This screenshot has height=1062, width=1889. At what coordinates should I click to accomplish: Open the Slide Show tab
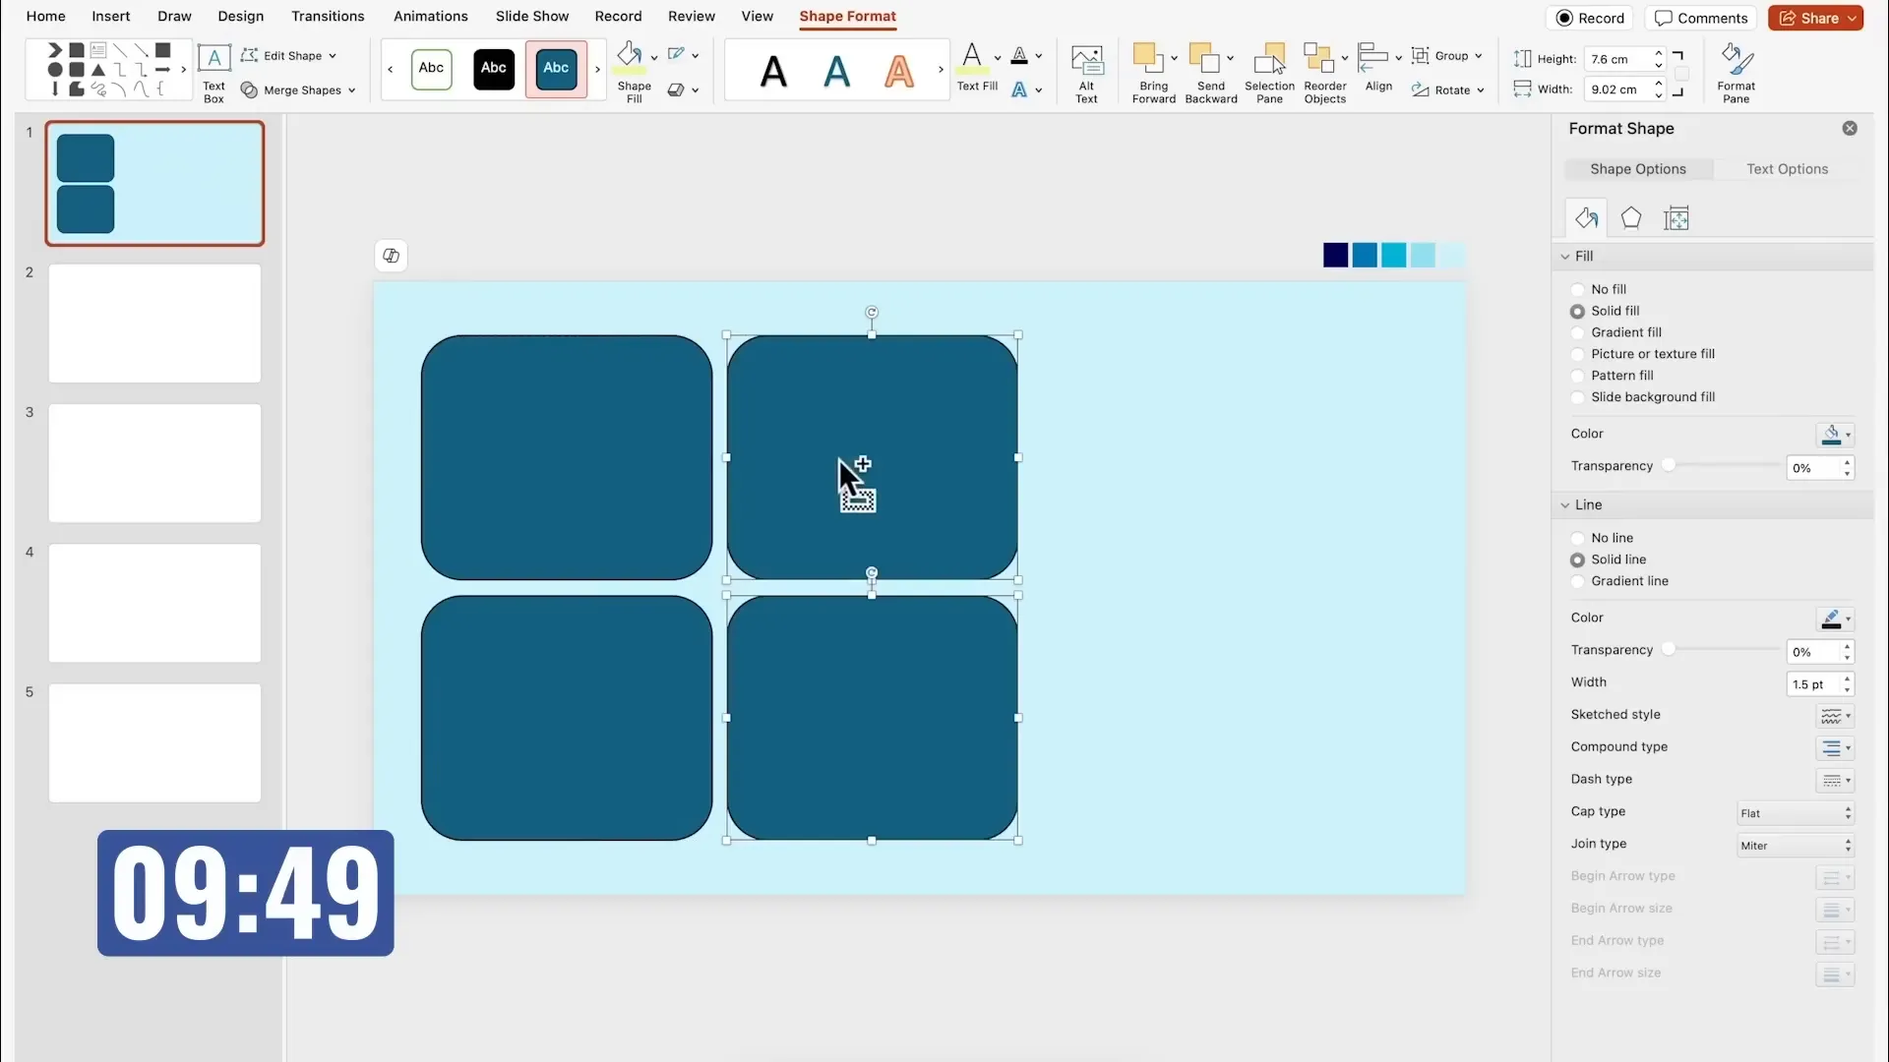click(532, 17)
